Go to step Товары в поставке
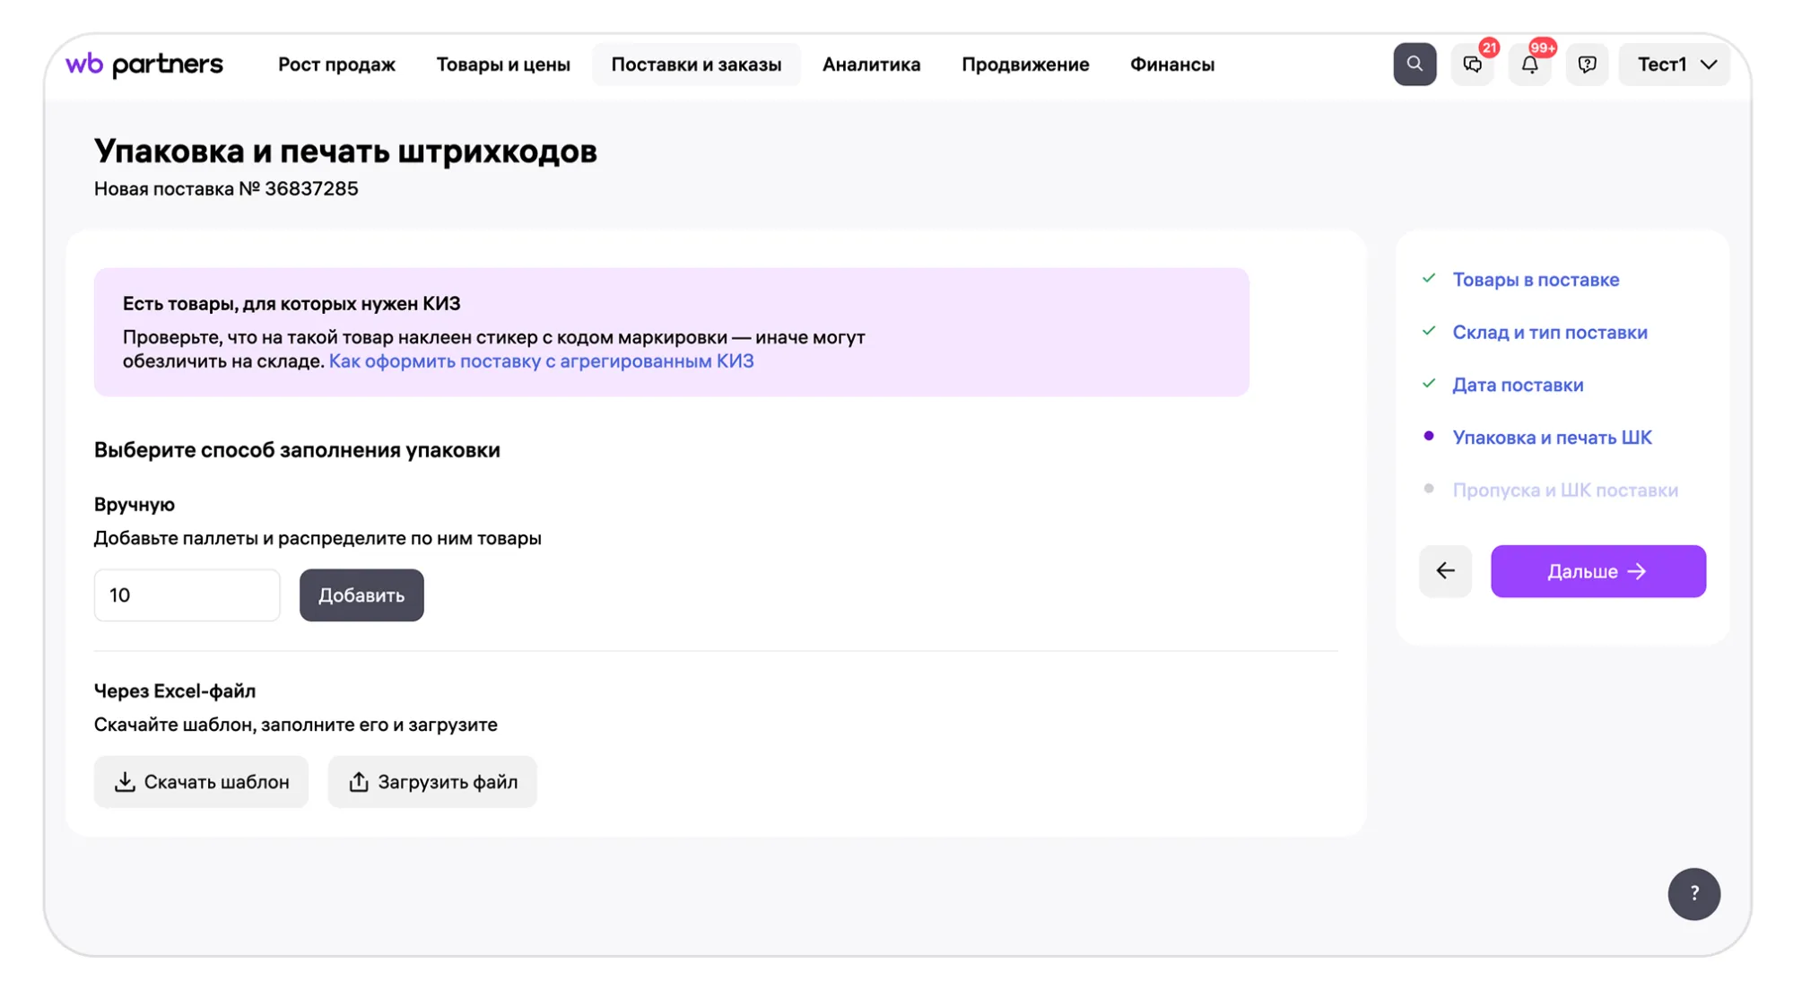The width and height of the screenshot is (1793, 990). pos(1536,280)
